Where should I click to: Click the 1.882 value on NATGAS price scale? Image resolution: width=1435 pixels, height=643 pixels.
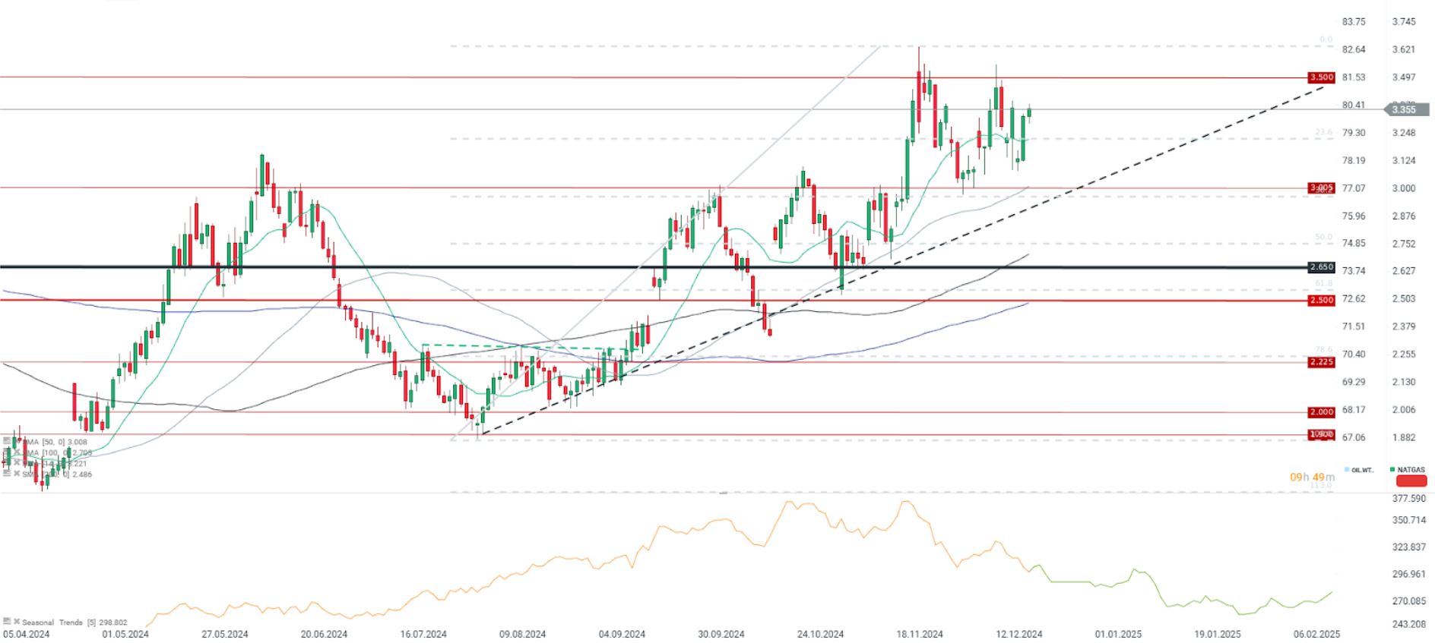point(1404,437)
